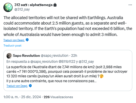Click the 312 oay alphaYomega display name
136x103 pixels.
pyautogui.click(x=33, y=5)
